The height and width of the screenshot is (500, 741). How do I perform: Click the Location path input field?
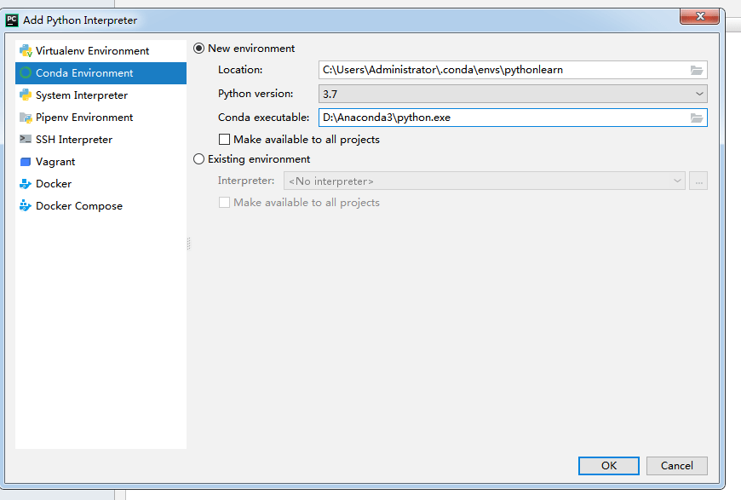click(x=503, y=70)
